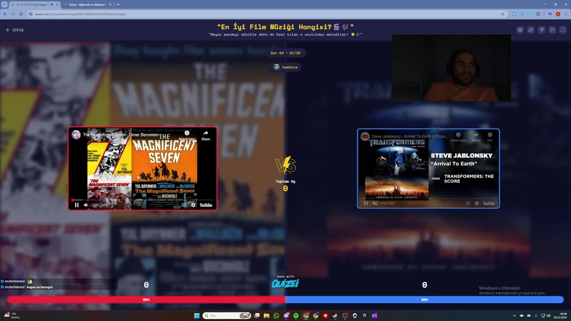This screenshot has width=571, height=321.
Task: Seek on Magnificent Seven video progress bar
Action: coord(142,200)
